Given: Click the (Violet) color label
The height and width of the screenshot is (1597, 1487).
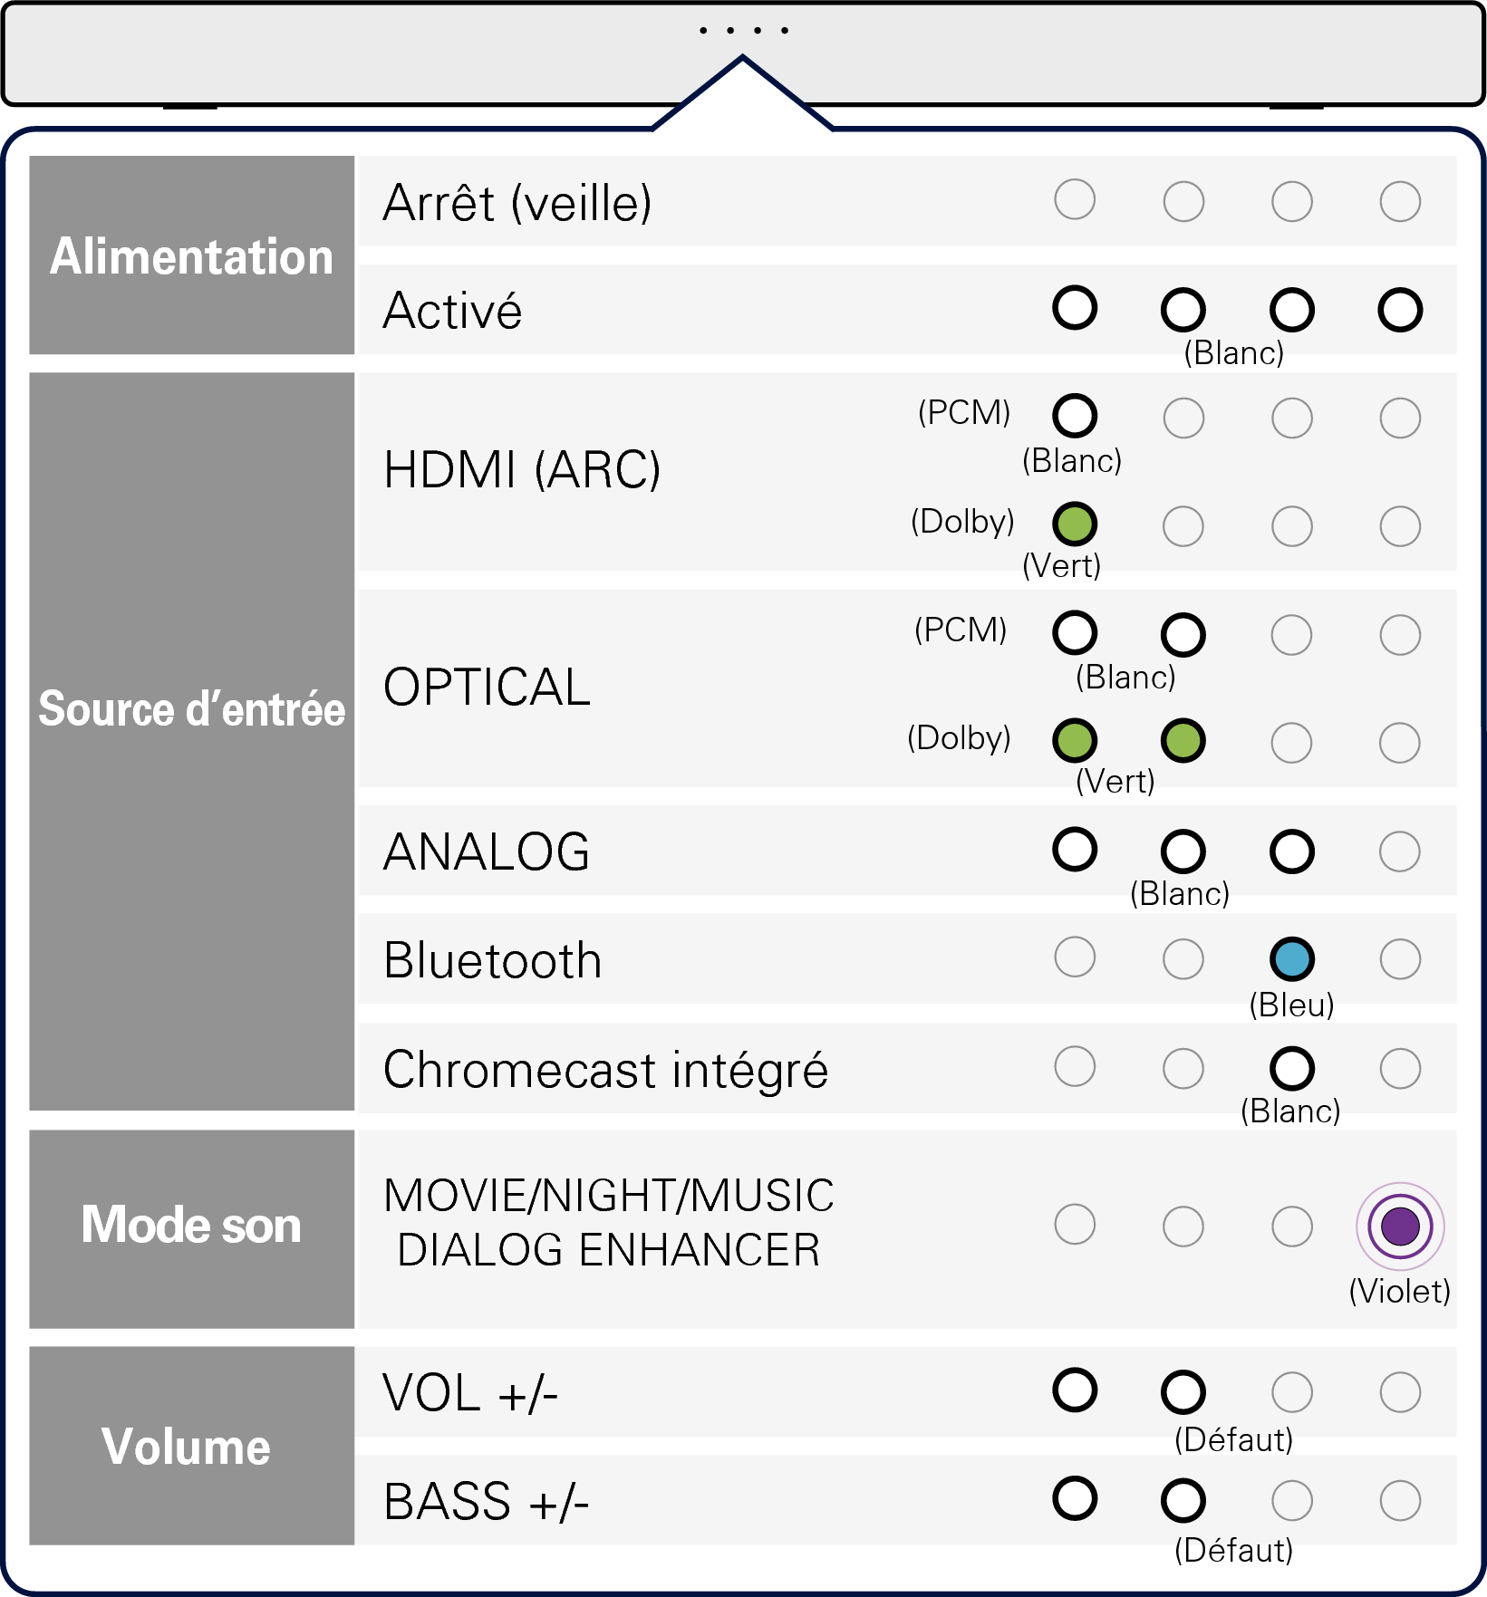Looking at the screenshot, I should click(x=1399, y=1291).
